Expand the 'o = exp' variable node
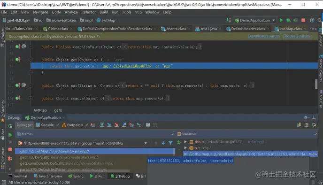Image resolution: width=323 pixels, height=185 pixels. tap(185, 148)
